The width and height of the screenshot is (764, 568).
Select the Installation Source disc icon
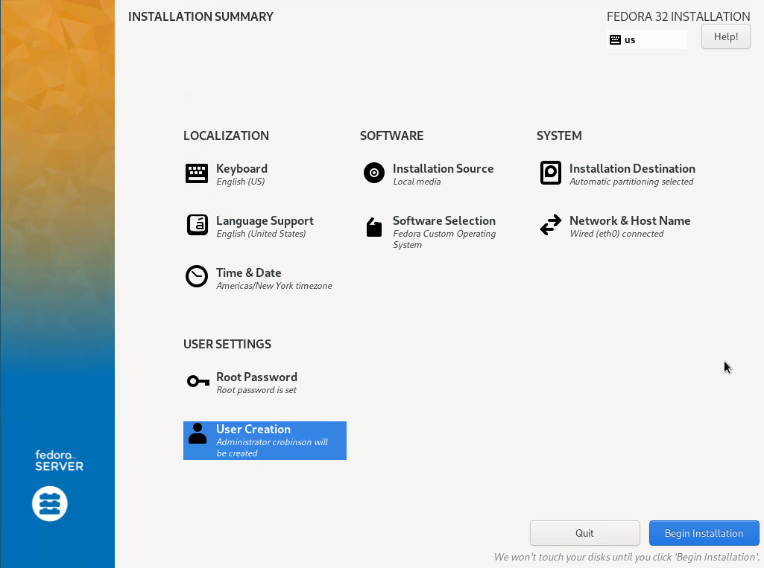coord(374,173)
